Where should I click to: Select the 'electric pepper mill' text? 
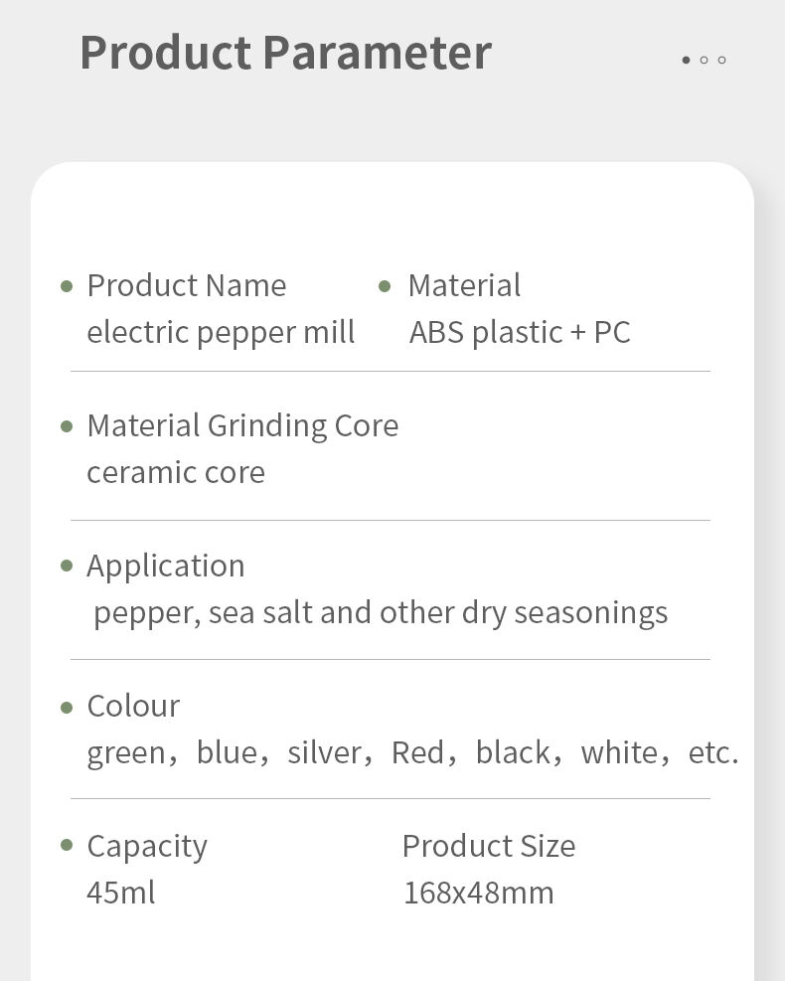(x=221, y=332)
